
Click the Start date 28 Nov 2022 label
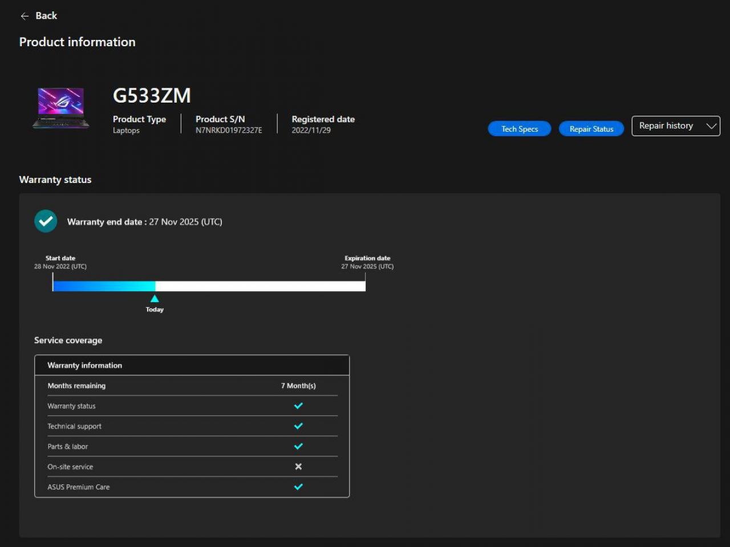click(60, 262)
